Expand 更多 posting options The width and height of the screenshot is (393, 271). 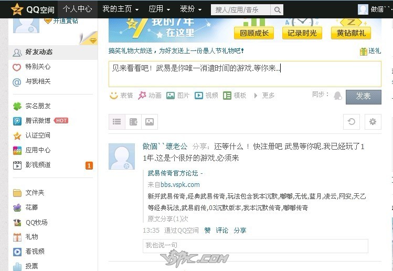264,96
